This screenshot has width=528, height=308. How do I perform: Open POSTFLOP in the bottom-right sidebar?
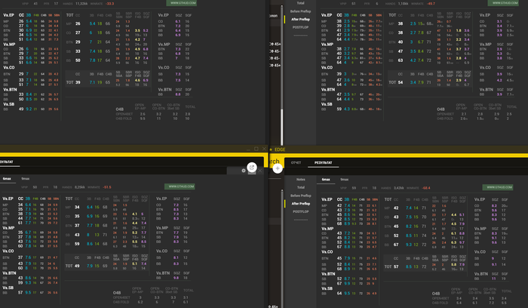point(301,211)
